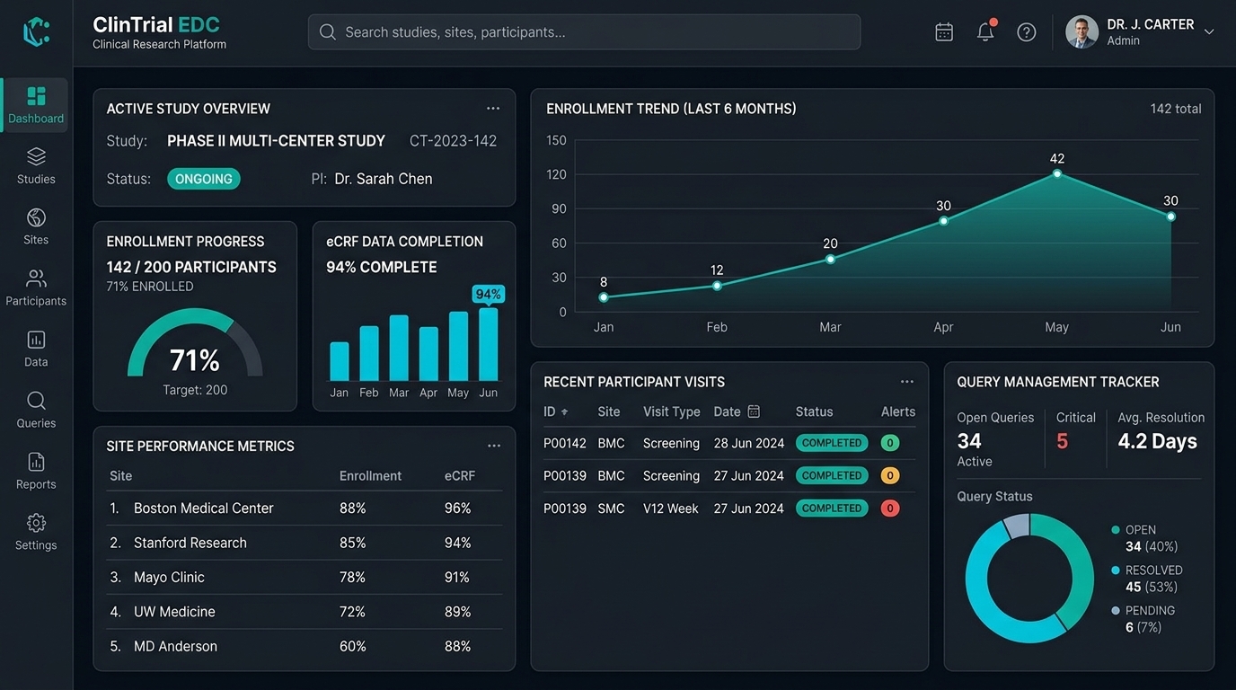
Task: Click the 94% tooltip label
Action: (489, 294)
